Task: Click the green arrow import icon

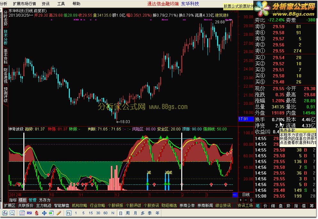Action: pyautogui.click(x=51, y=213)
